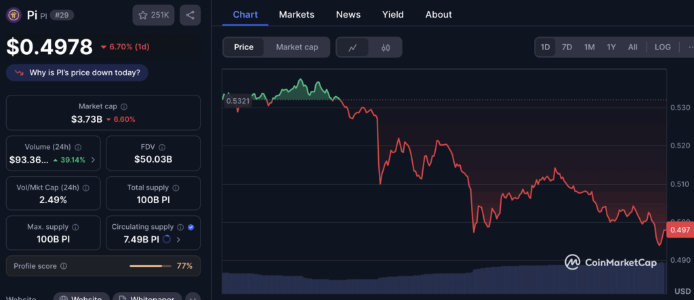Screen dimensions: 694x300
Task: Click the verified checkmark badge by Circulating supply
Action: pos(190,227)
